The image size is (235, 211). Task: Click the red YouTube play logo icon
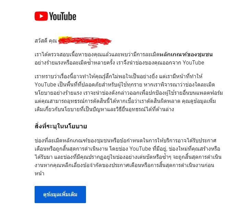[41, 16]
